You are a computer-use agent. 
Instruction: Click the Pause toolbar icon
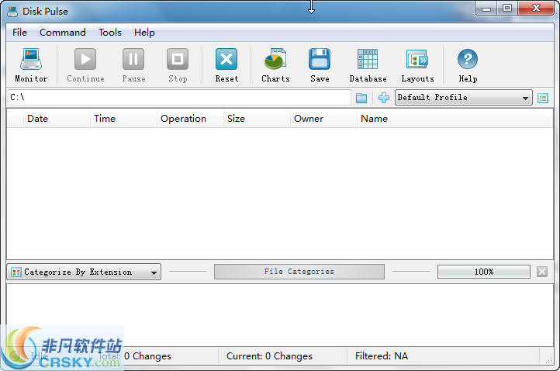coord(133,59)
